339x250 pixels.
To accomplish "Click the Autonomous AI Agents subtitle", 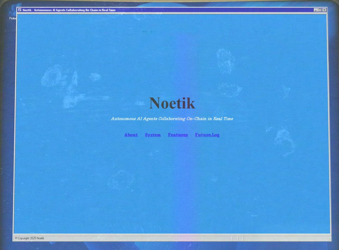I will pyautogui.click(x=172, y=119).
